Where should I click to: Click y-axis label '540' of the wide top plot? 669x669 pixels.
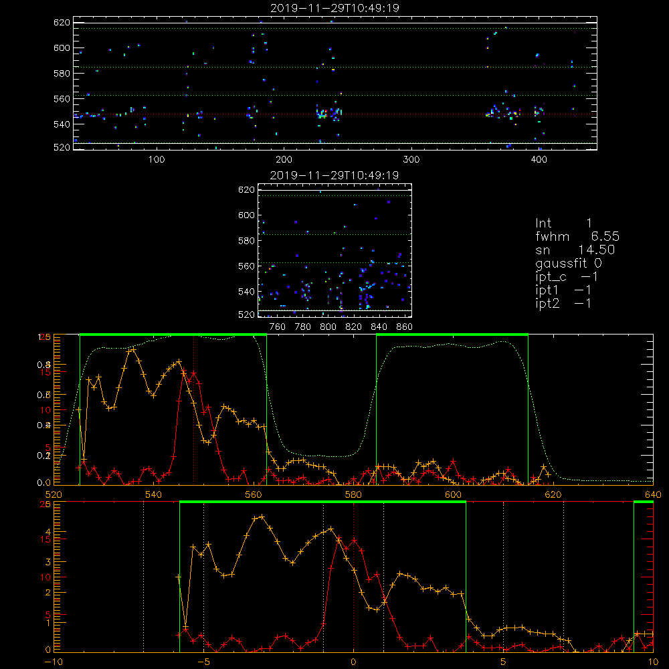coord(62,124)
